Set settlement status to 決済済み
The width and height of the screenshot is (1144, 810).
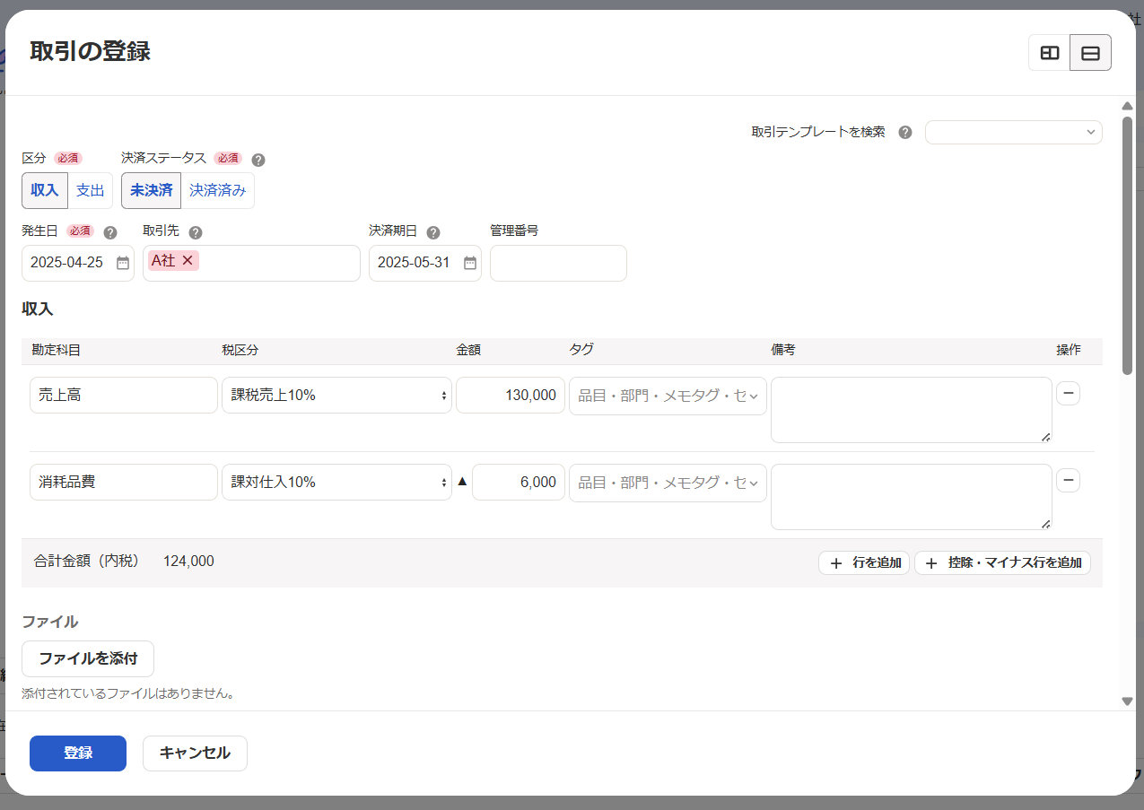pos(218,191)
